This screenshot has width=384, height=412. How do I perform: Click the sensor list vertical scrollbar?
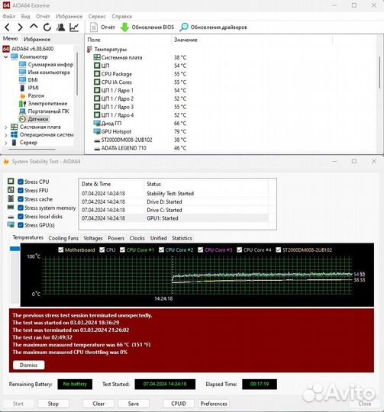coord(379,72)
